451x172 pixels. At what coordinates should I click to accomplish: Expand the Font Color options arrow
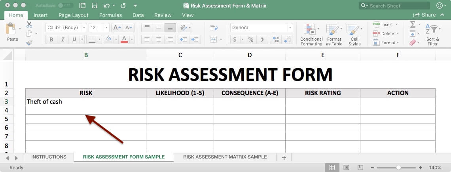(132, 39)
